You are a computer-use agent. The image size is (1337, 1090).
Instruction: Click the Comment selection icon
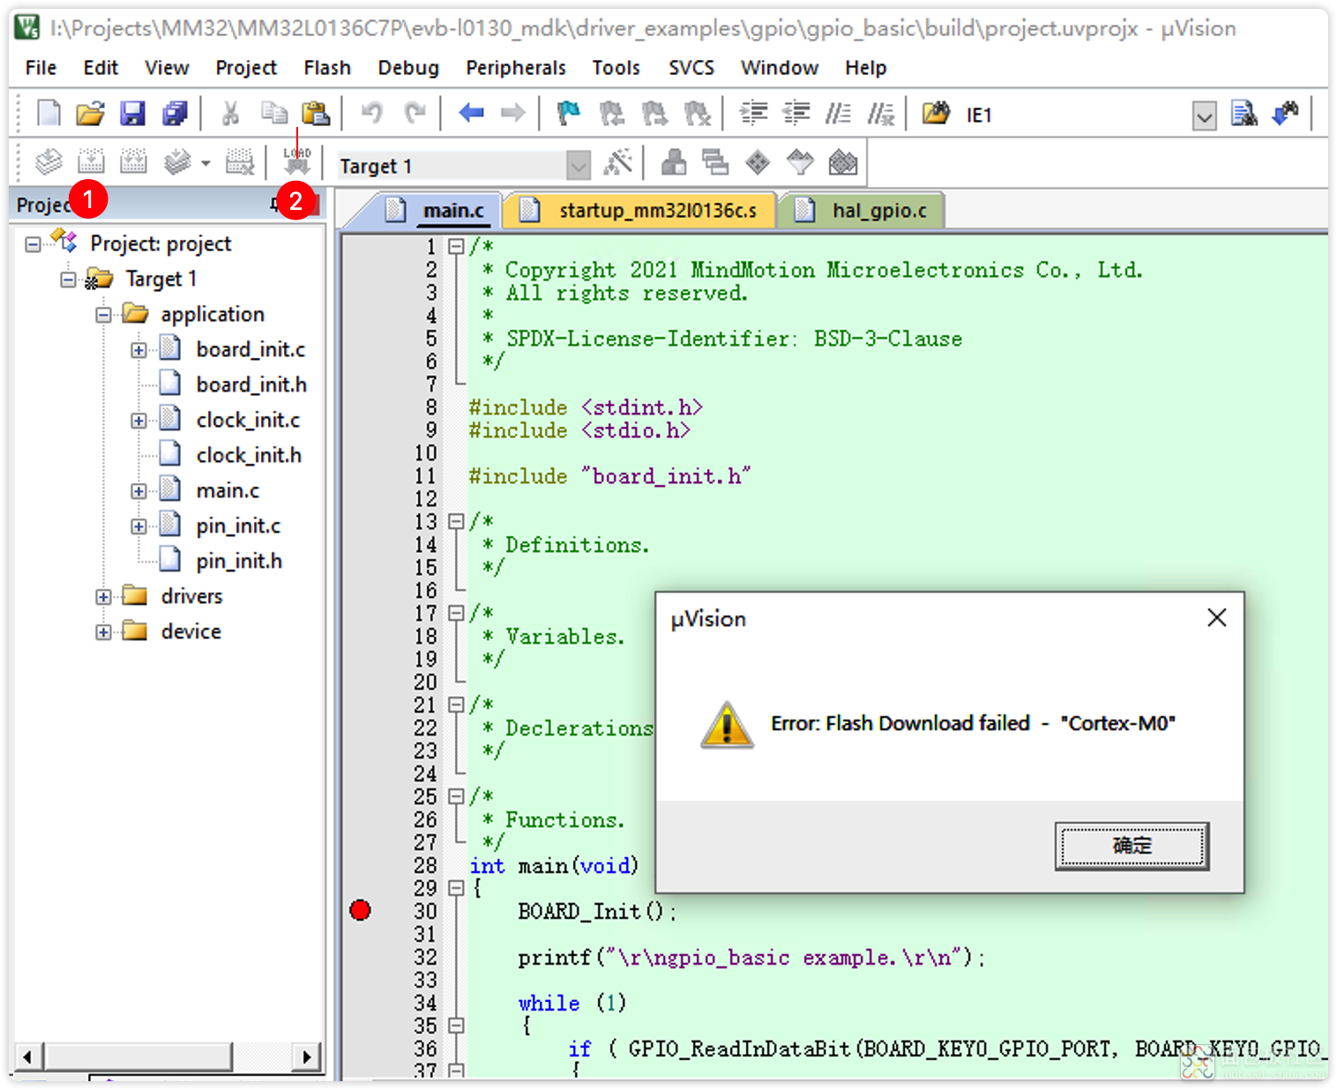pyautogui.click(x=838, y=114)
